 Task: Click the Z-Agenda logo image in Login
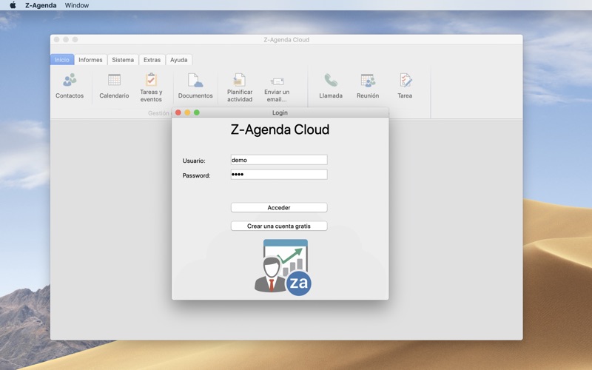click(x=283, y=267)
